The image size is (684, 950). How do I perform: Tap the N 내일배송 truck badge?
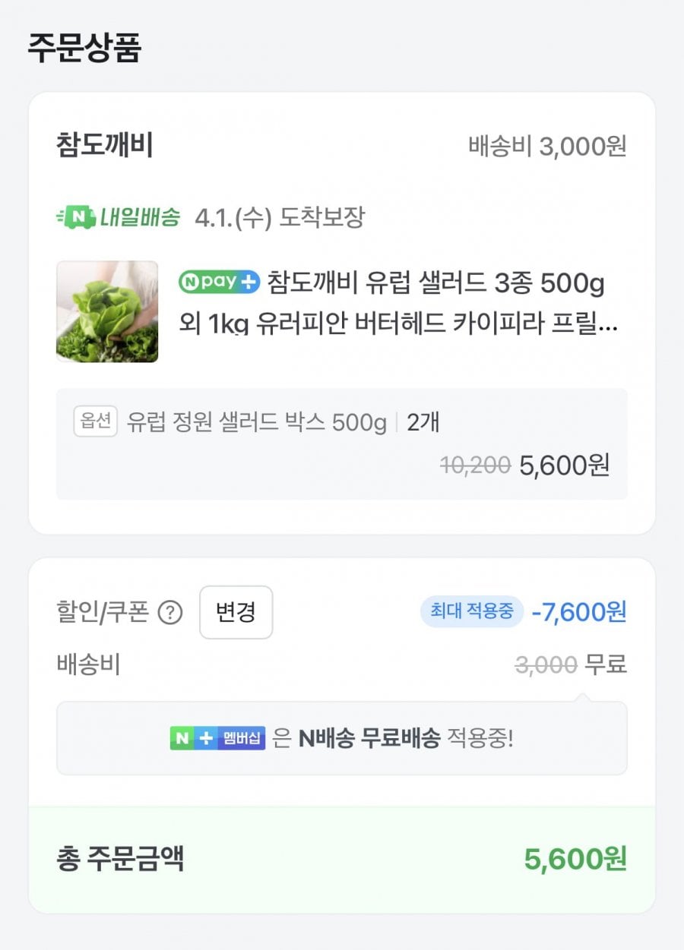point(119,218)
